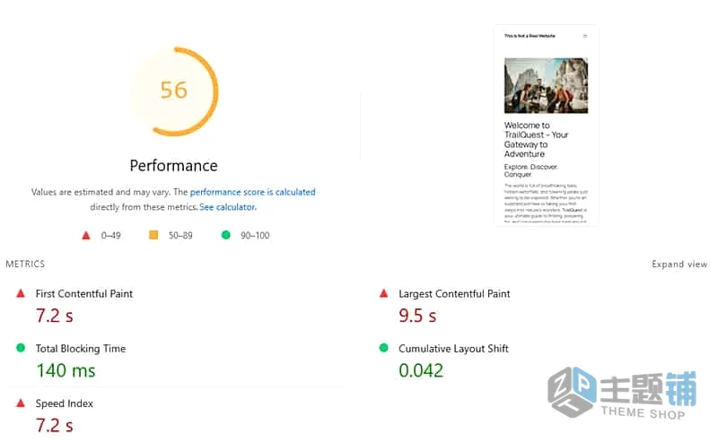Click the green circle beside Cumulative Layout Shift
The image size is (718, 442).
(384, 348)
